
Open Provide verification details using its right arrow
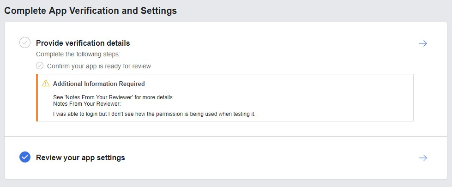pos(422,43)
